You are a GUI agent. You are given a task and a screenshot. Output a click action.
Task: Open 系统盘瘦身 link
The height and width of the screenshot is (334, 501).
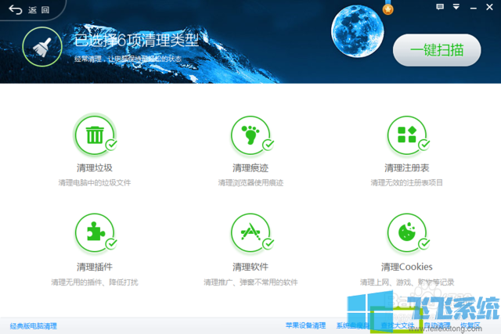[353, 325]
